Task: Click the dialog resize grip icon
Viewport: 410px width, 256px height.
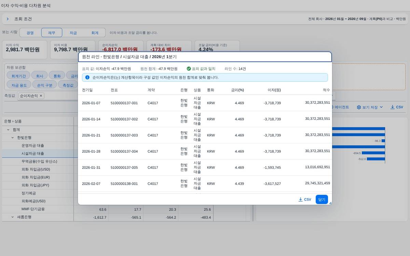Action: [x=330, y=203]
